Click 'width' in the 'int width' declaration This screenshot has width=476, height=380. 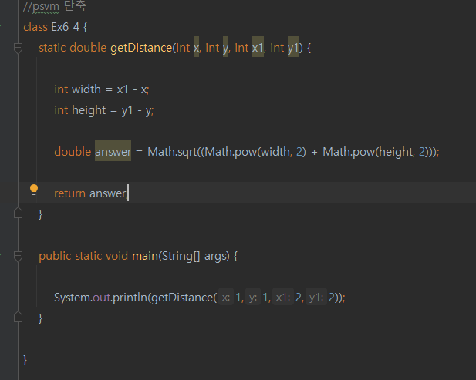86,89
